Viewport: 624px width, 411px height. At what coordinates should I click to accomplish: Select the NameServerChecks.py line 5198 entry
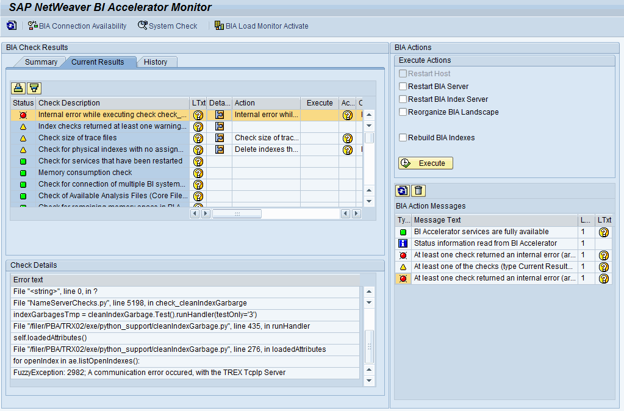pos(185,303)
